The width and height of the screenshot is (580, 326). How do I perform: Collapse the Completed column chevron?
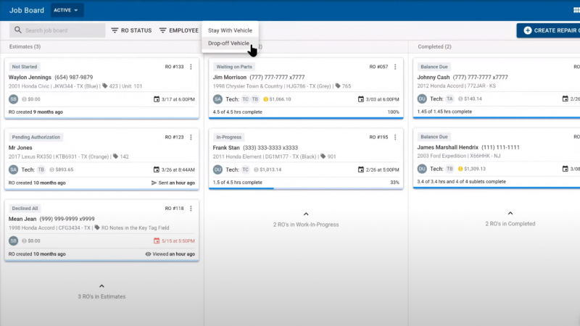(x=510, y=214)
